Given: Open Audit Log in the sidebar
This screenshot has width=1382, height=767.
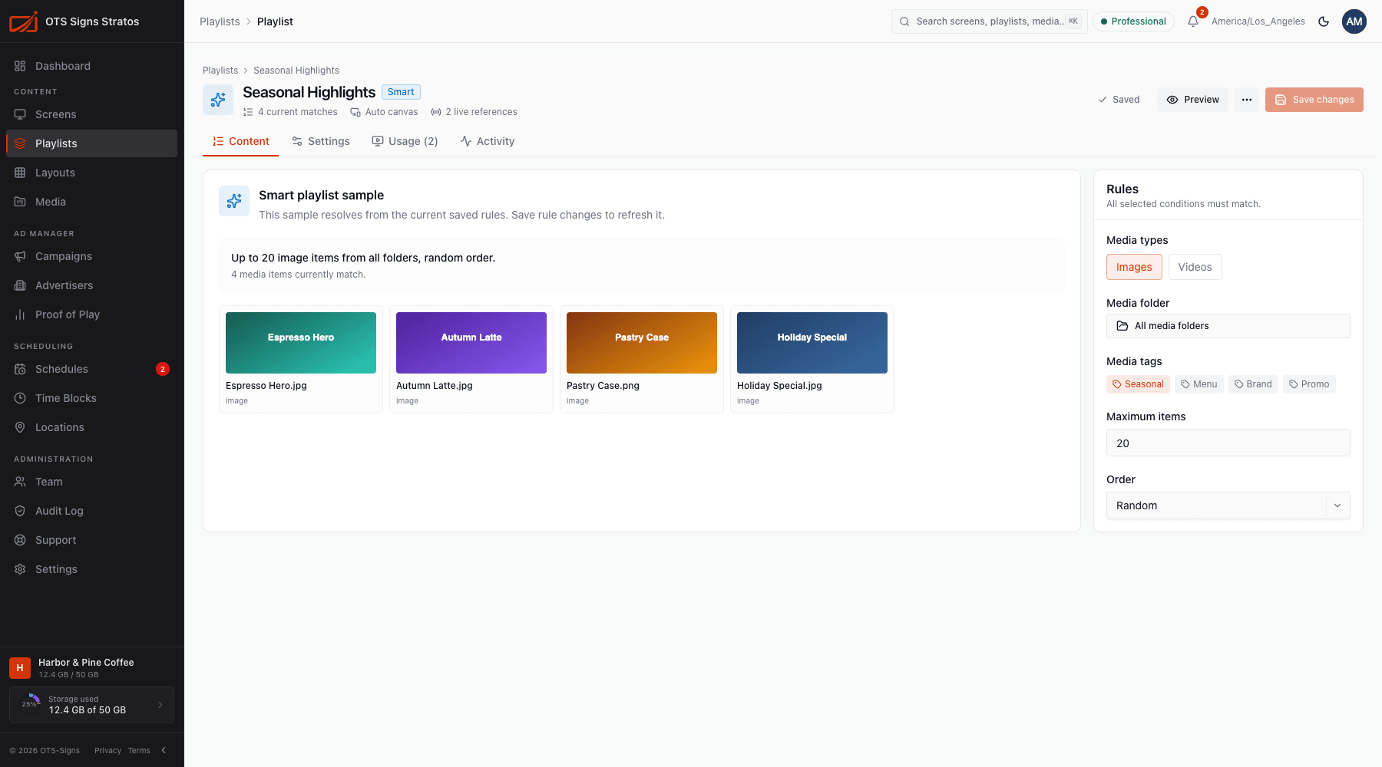Looking at the screenshot, I should point(91,511).
